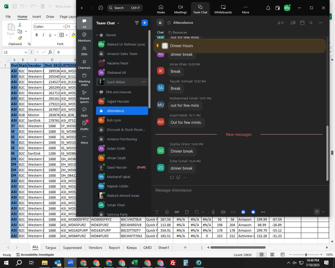Image resolution: width=335 pixels, height=268 pixels.
Task: Open Excel borders dropdown arrow
Action: tap(66, 35)
